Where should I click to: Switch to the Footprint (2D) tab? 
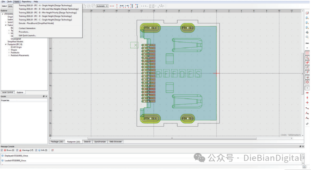(73, 142)
